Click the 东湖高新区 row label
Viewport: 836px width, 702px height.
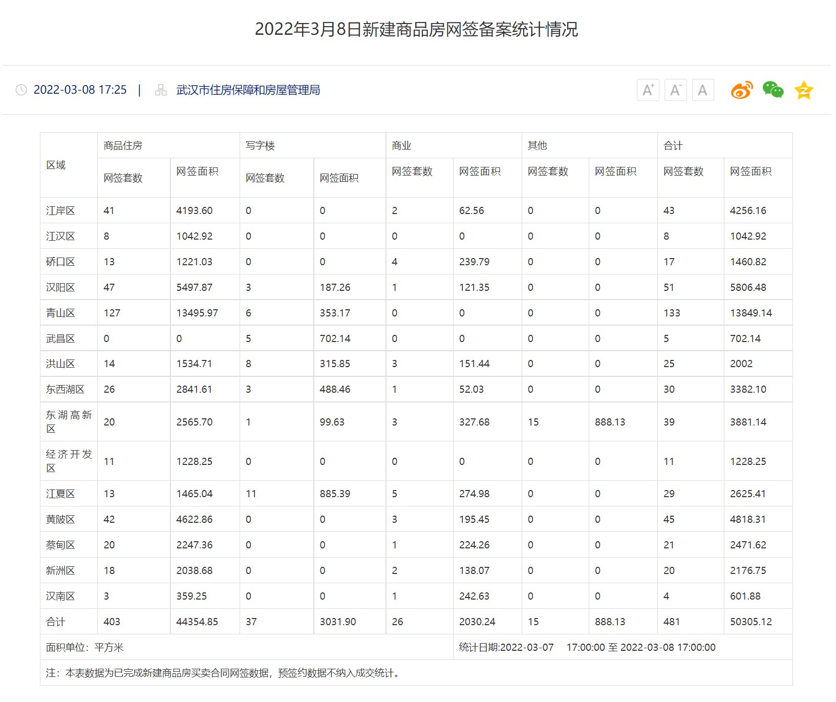click(69, 421)
